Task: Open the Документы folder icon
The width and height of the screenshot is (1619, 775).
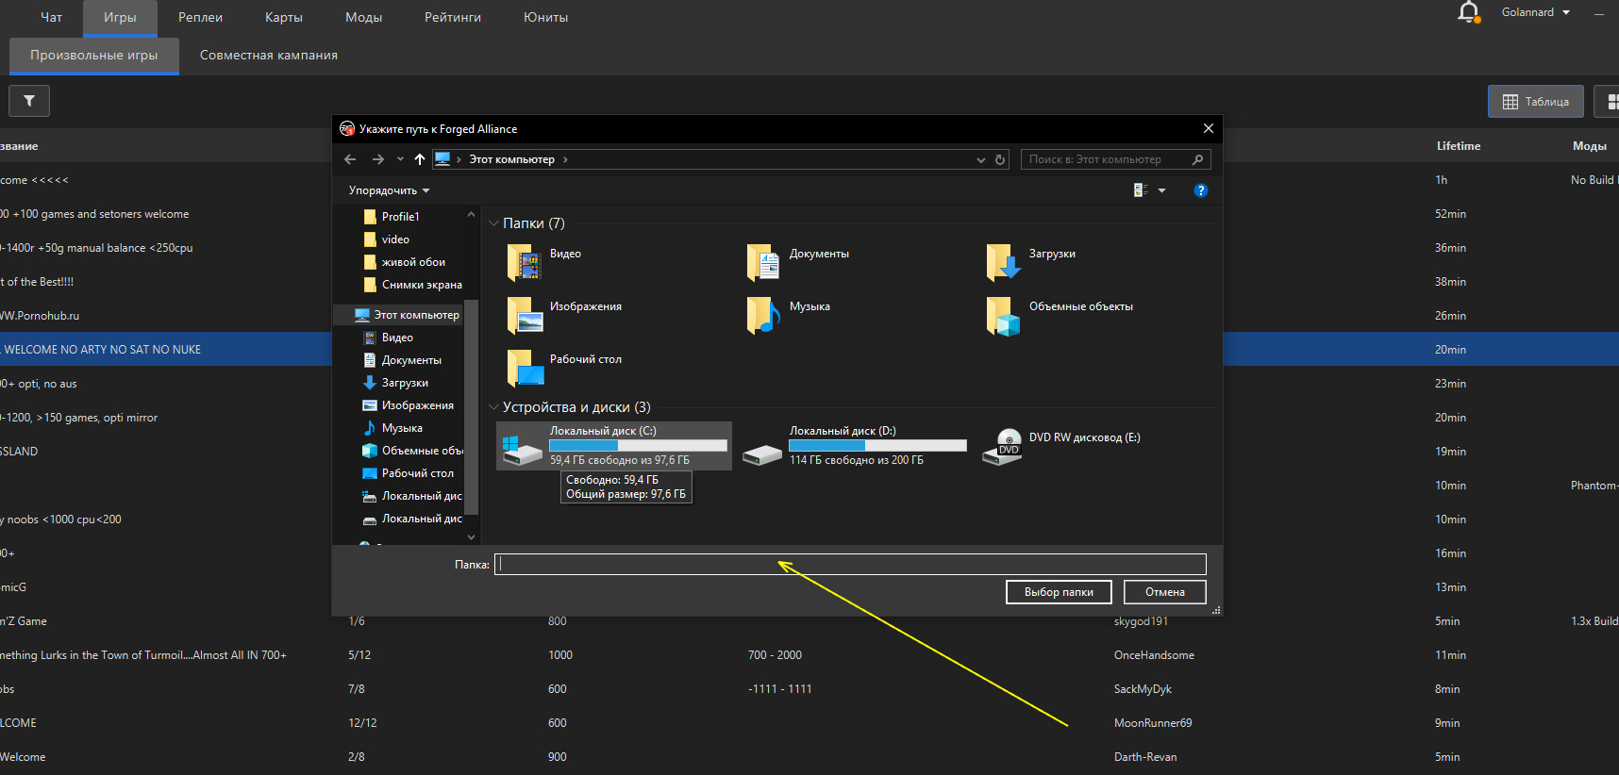Action: coord(764,263)
